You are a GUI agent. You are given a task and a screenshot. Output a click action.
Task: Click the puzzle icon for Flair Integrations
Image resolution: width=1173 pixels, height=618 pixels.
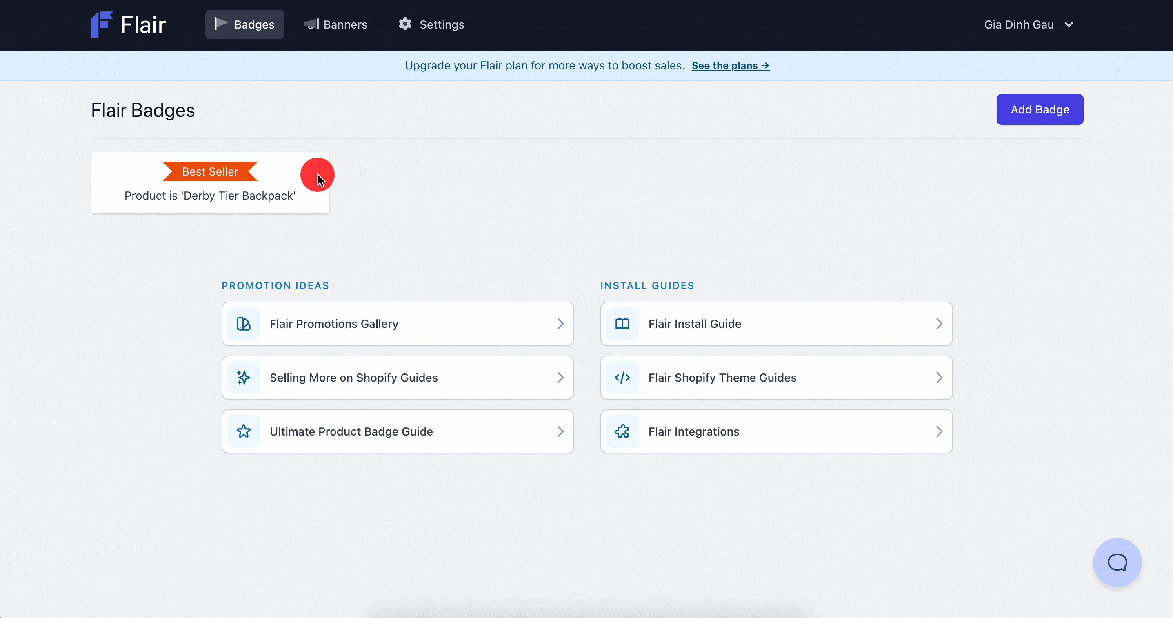[x=622, y=431]
